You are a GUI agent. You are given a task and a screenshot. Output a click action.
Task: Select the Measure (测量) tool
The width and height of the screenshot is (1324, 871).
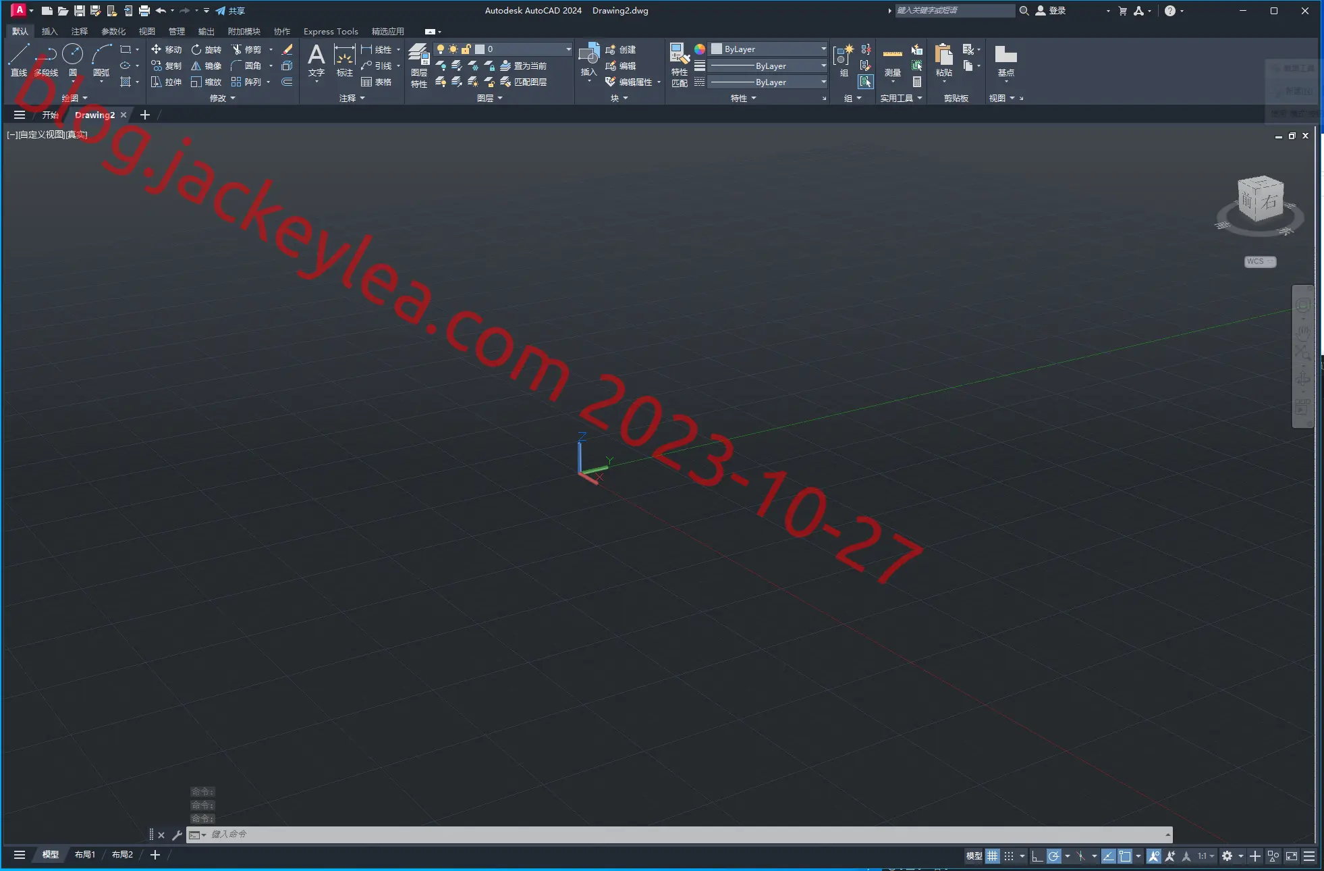pyautogui.click(x=892, y=62)
